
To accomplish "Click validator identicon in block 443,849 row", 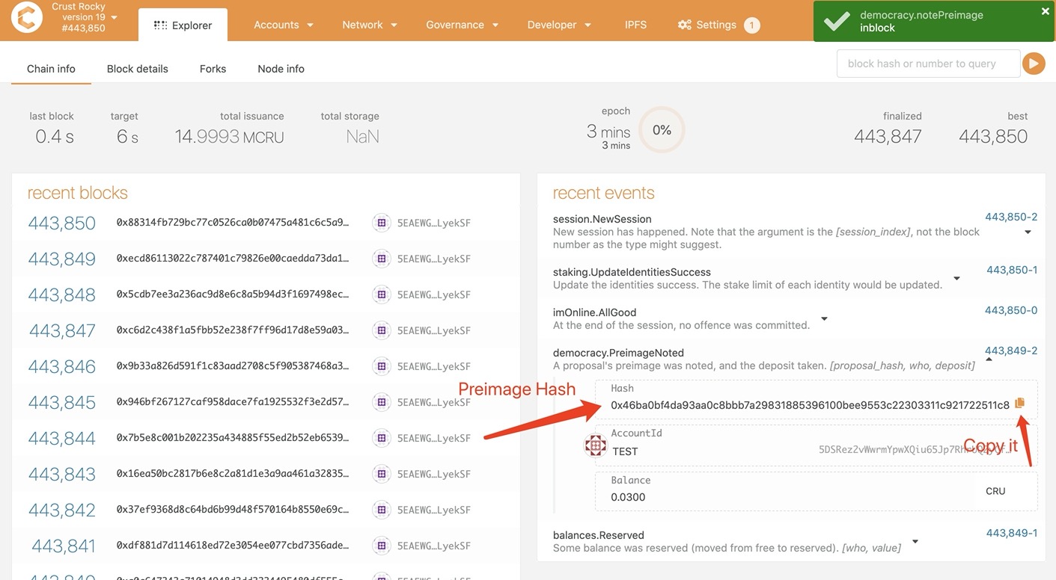I will tap(382, 259).
